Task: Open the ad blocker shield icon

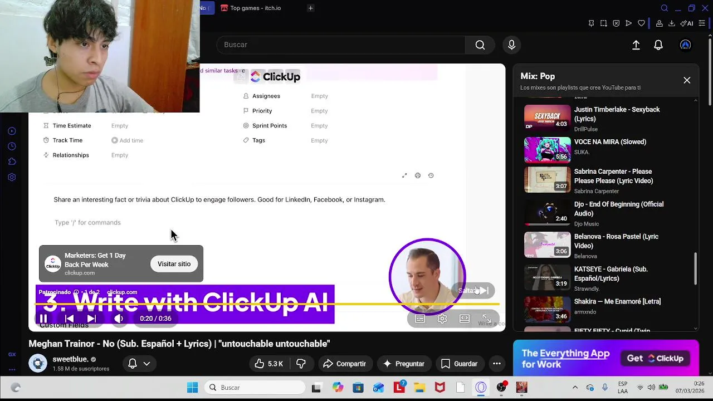Action: (616, 23)
